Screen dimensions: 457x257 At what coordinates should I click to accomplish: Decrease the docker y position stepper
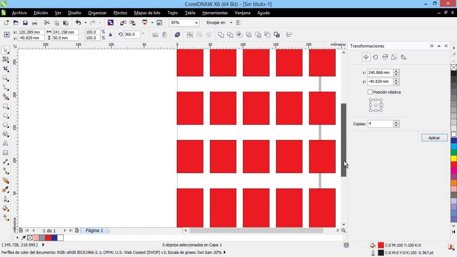(396, 83)
